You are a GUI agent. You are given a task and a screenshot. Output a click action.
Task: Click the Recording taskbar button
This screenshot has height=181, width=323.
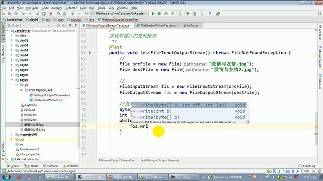[184, 177]
